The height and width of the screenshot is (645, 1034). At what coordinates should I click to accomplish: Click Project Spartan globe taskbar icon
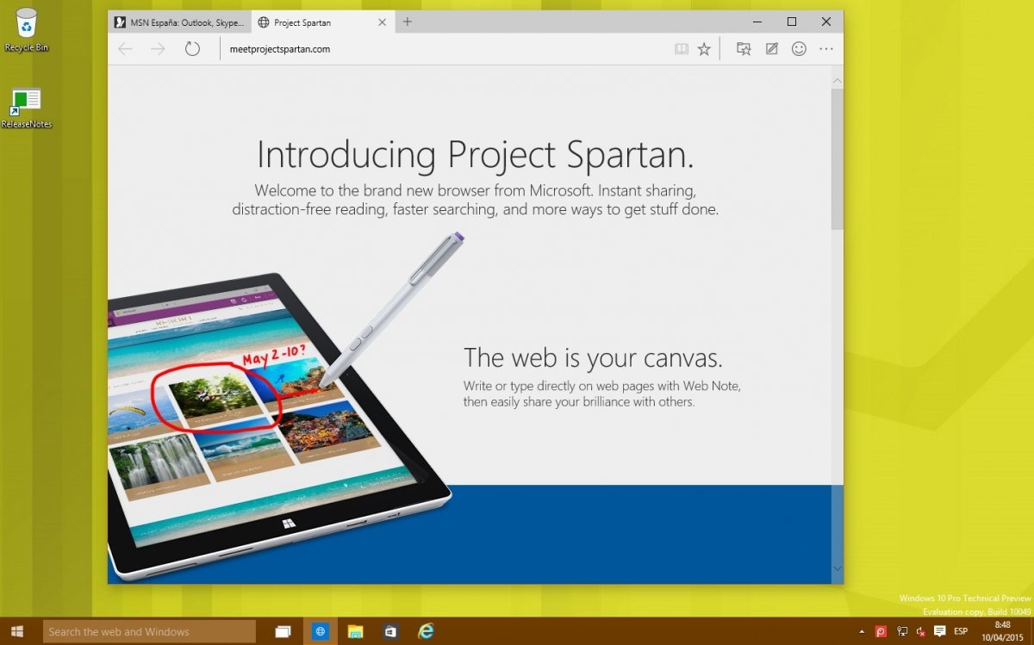pyautogui.click(x=321, y=631)
